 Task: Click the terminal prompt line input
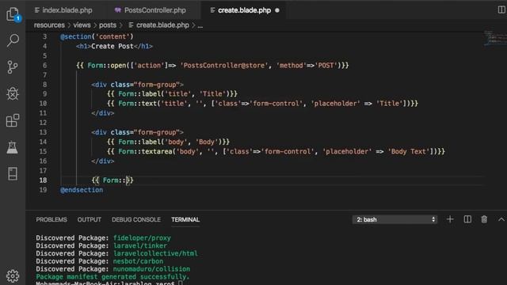[x=181, y=283]
